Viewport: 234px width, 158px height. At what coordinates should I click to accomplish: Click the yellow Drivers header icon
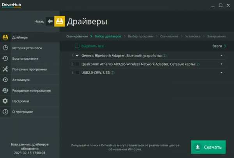pyautogui.click(x=60, y=21)
